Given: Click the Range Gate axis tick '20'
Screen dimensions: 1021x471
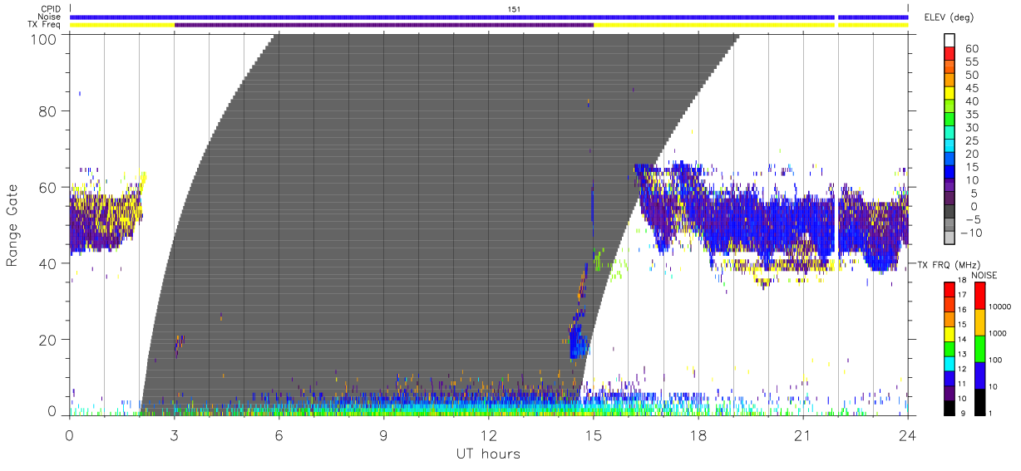Looking at the screenshot, I should click(x=47, y=340).
